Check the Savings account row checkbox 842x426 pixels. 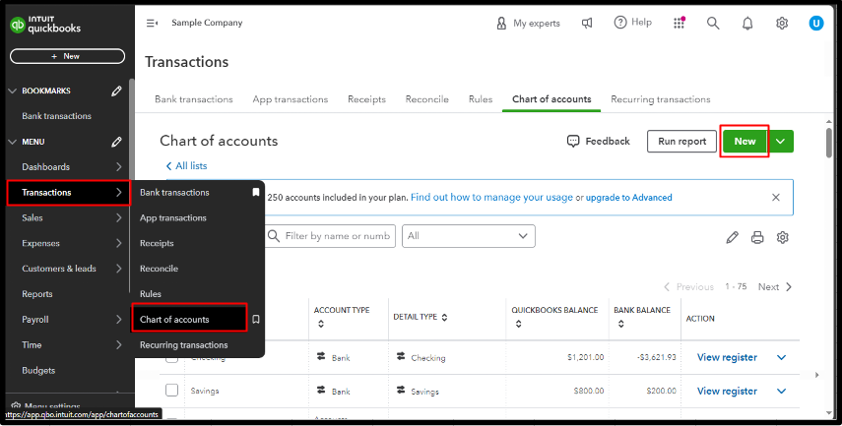(171, 391)
